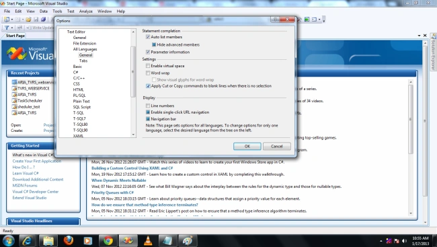Open the Analyze menu
This screenshot has height=247, width=437.
click(x=85, y=11)
